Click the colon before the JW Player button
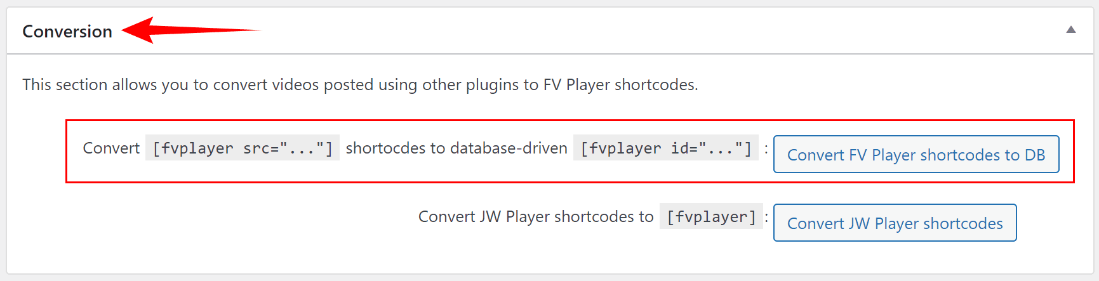The image size is (1099, 281). tap(766, 217)
